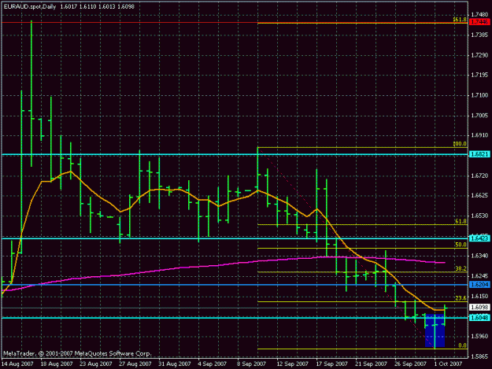Click the 1.5960 price axis label

tap(479, 337)
